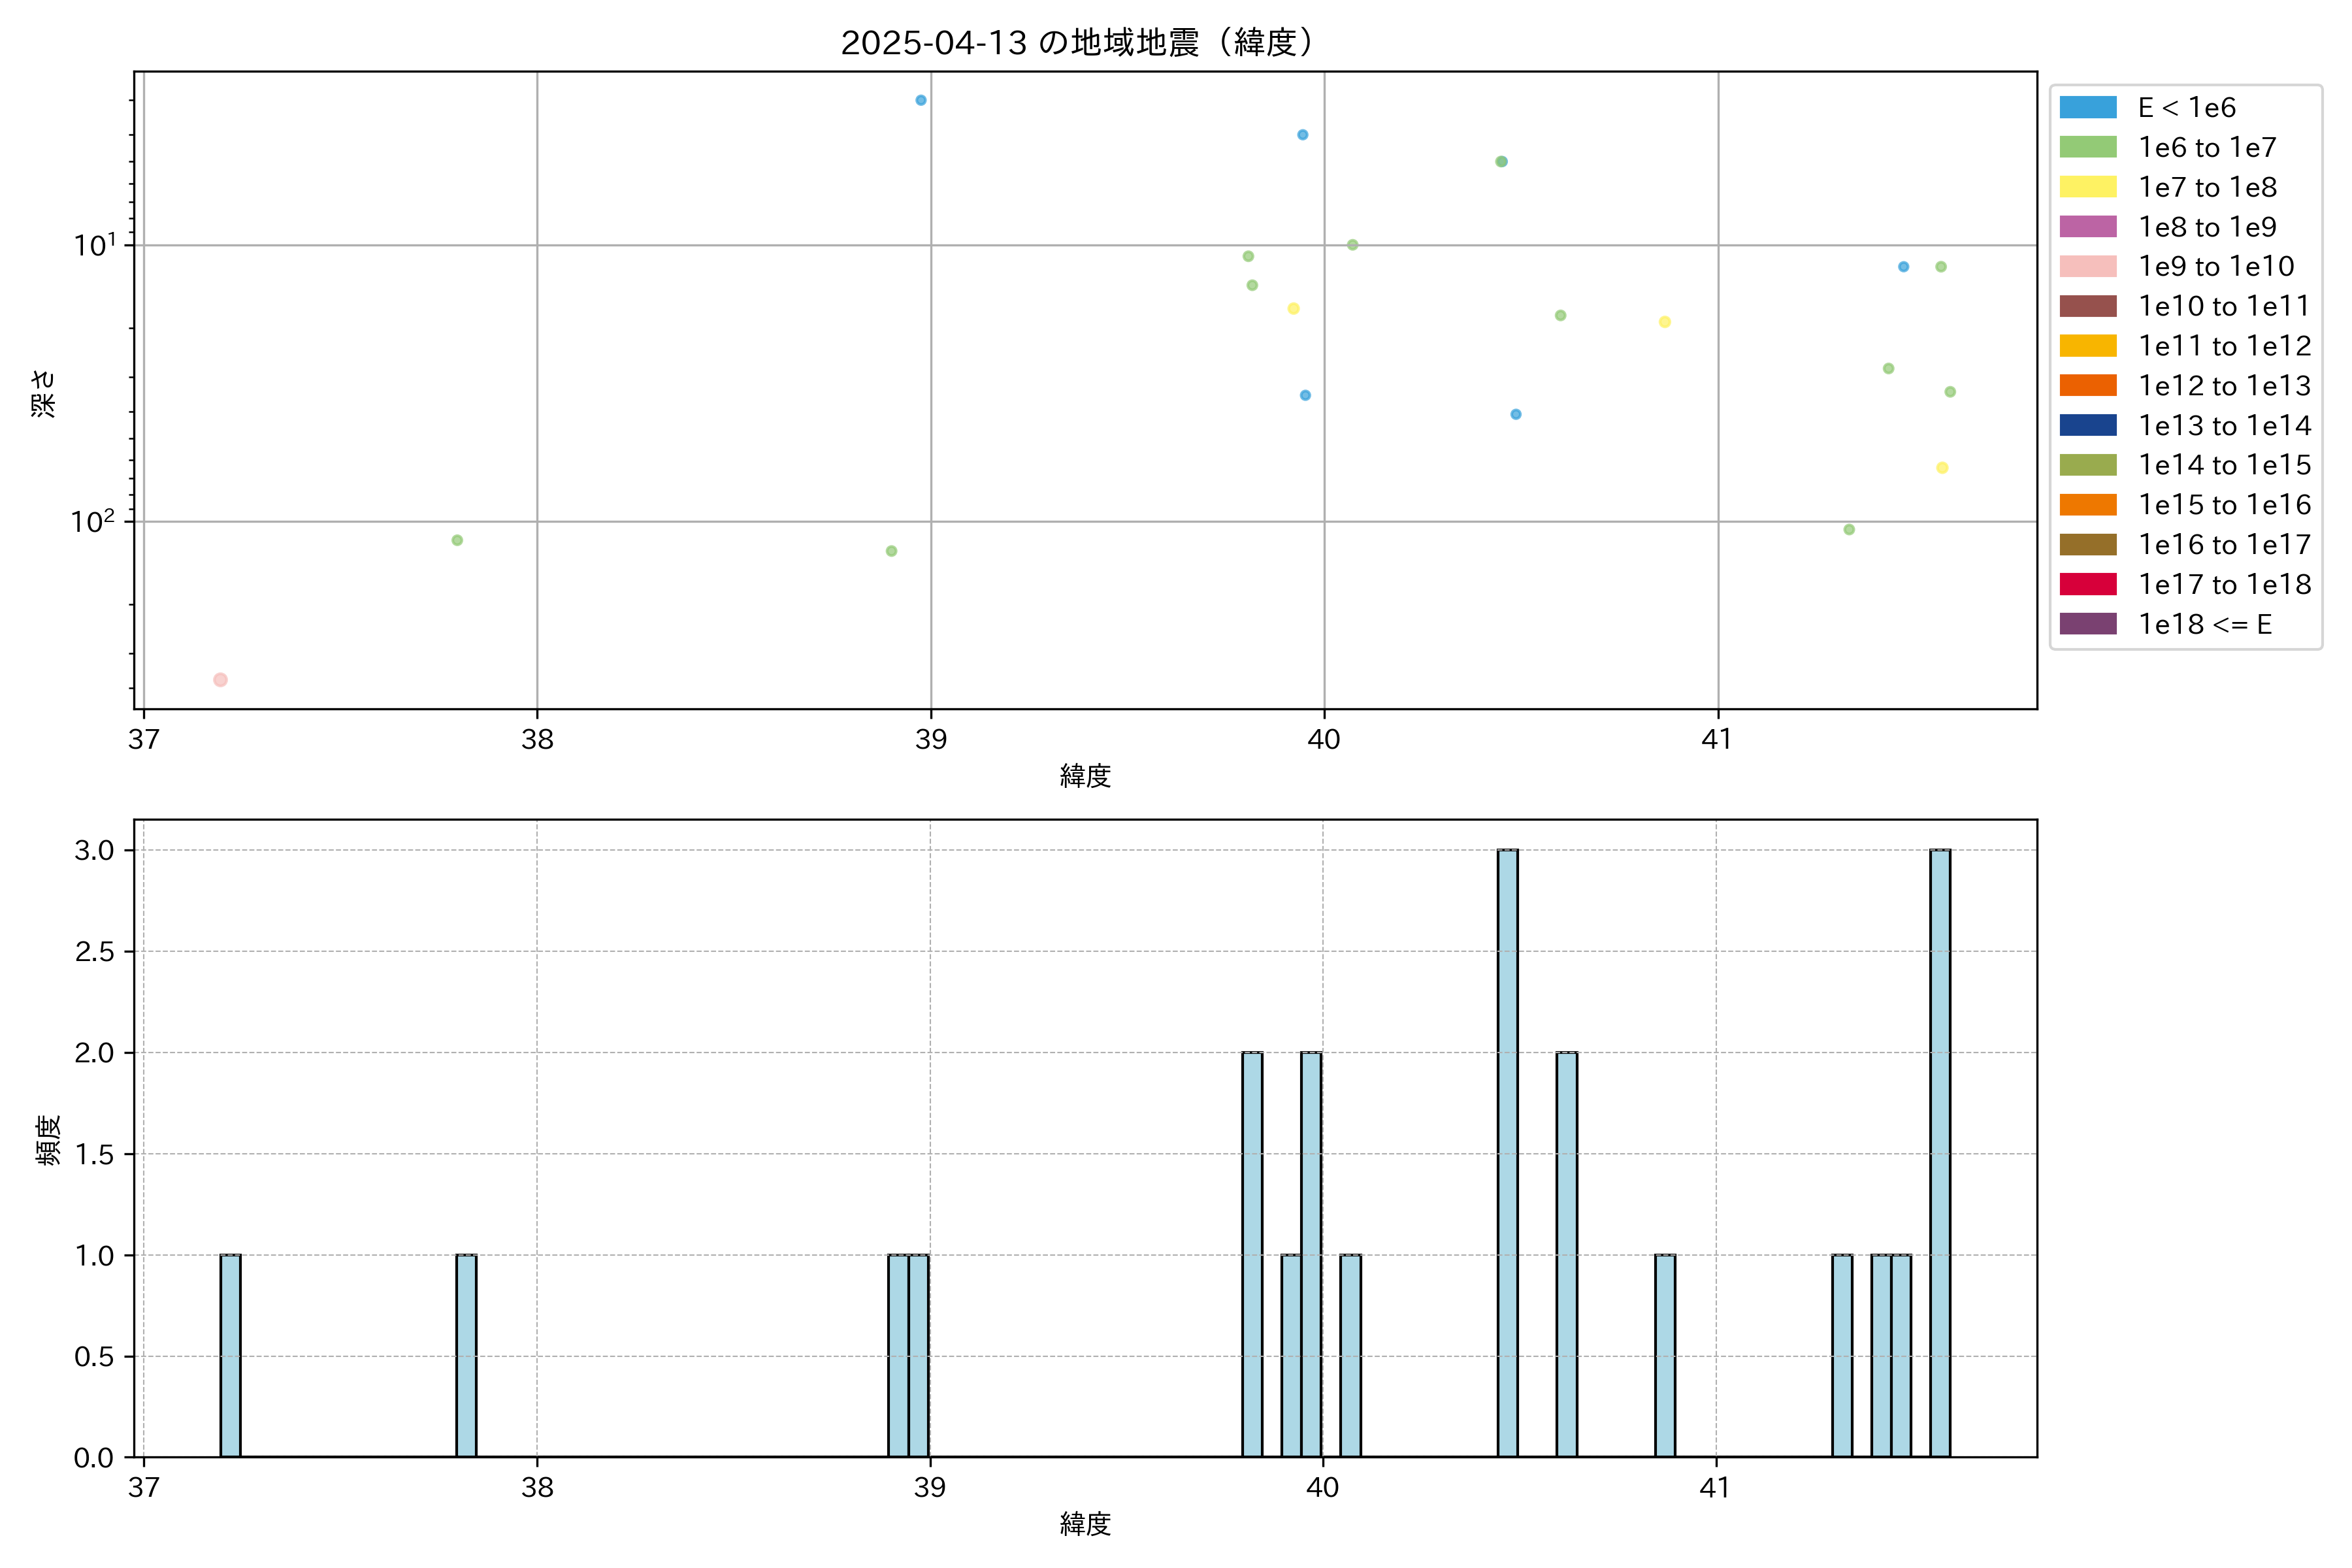Click the purple '1e8 to 1e9' legend swatch
The height and width of the screenshot is (1568, 2352).
(2087, 227)
